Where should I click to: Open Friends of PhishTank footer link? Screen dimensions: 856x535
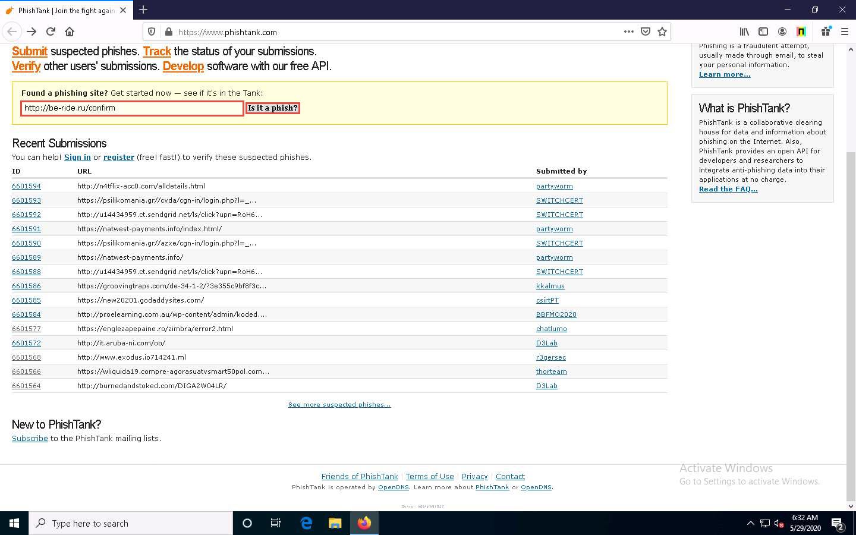point(360,477)
